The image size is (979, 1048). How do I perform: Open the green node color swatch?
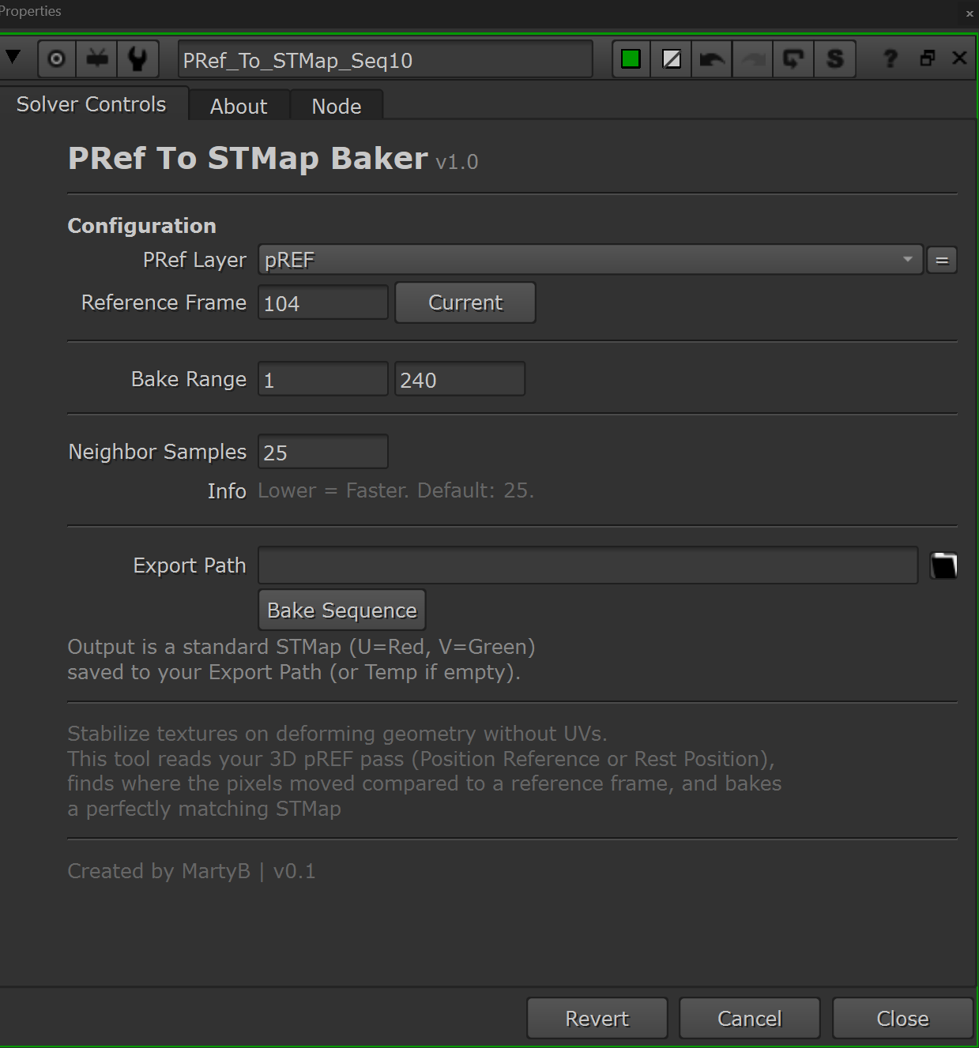[631, 59]
